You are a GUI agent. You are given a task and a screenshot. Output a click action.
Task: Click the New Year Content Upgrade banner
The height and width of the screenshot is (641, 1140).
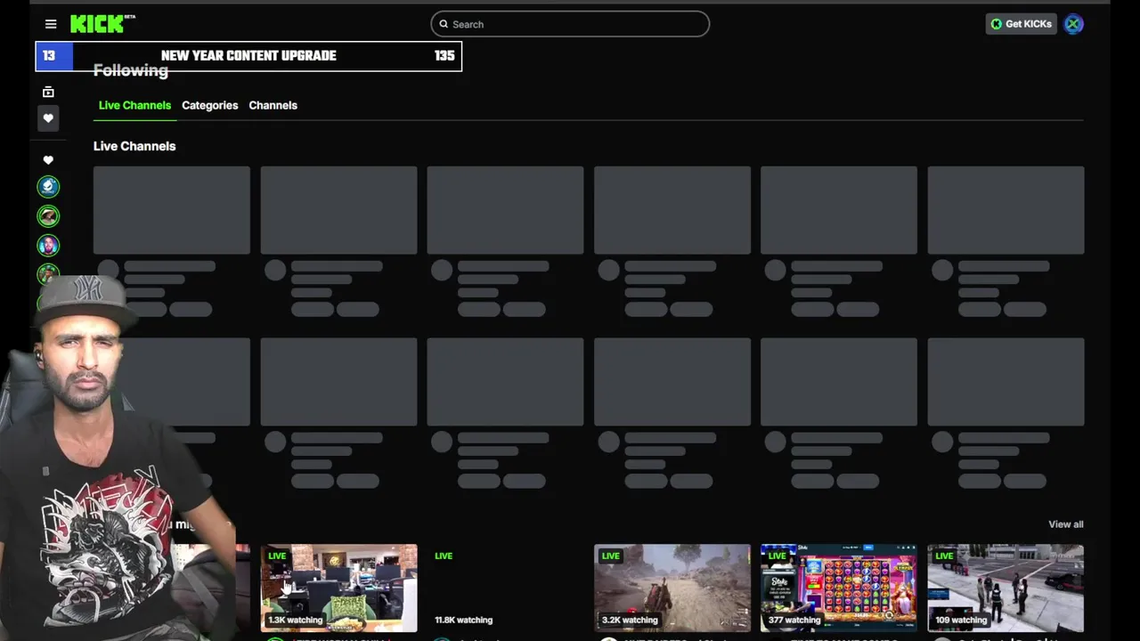(248, 56)
